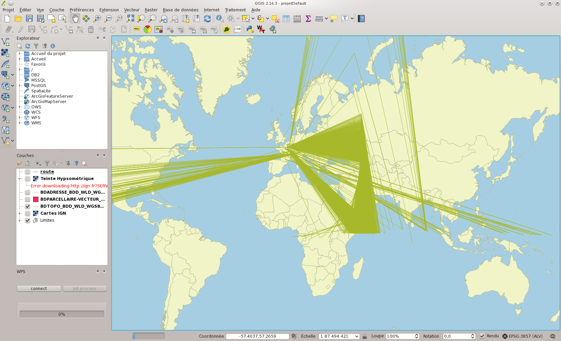This screenshot has width=561, height=341.
Task: Enable the BDADRESSE_BDD_WLD layer checkbox
Action: [28, 192]
